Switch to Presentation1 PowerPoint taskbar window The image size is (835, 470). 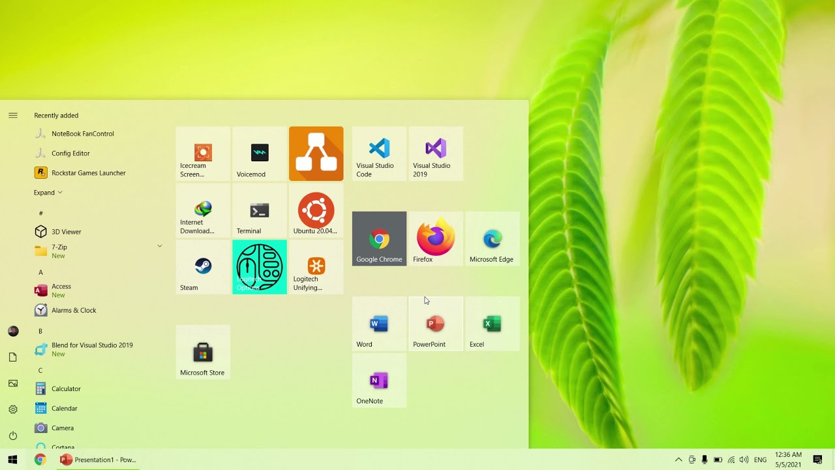pos(99,460)
